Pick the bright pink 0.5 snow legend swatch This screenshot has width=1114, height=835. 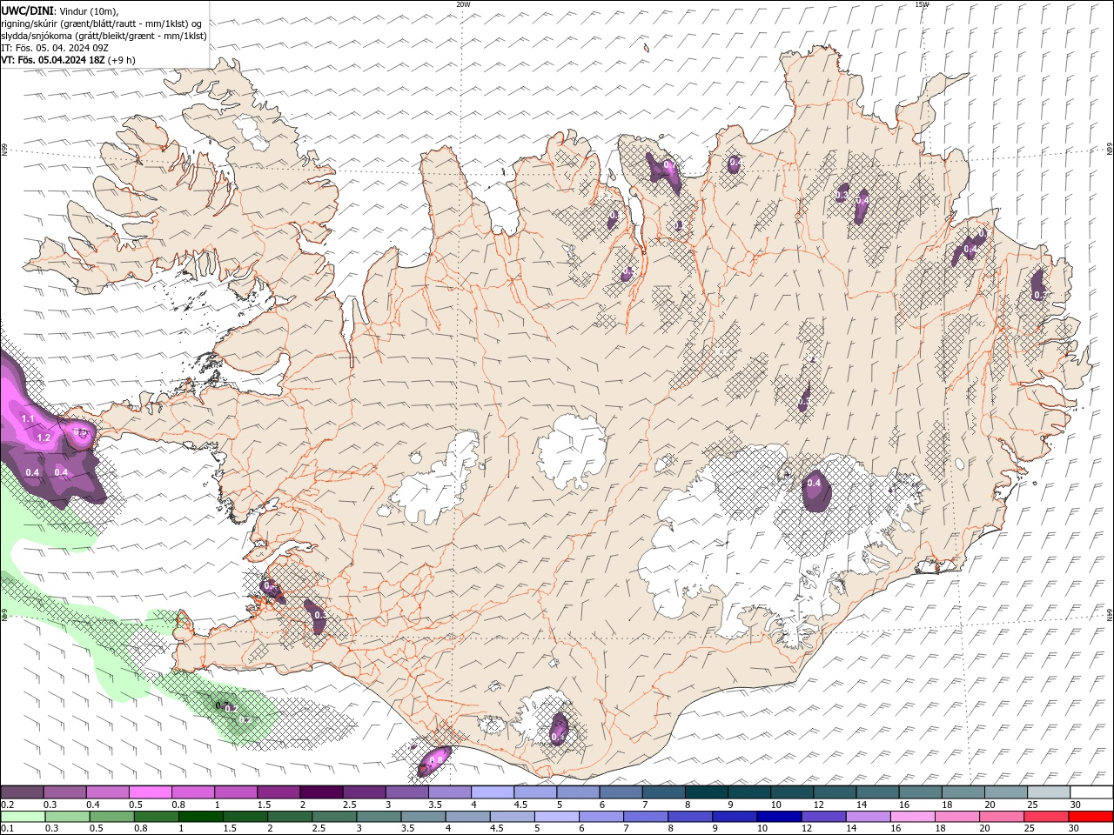(x=150, y=792)
